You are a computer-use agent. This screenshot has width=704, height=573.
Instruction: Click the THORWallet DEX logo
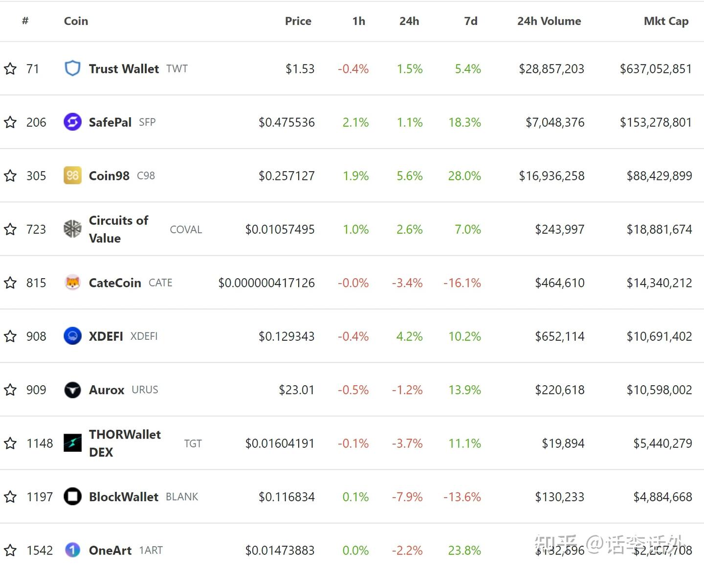(72, 443)
